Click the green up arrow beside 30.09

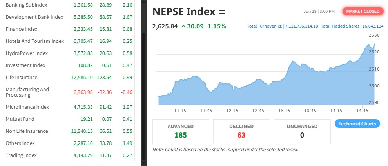[183, 26]
